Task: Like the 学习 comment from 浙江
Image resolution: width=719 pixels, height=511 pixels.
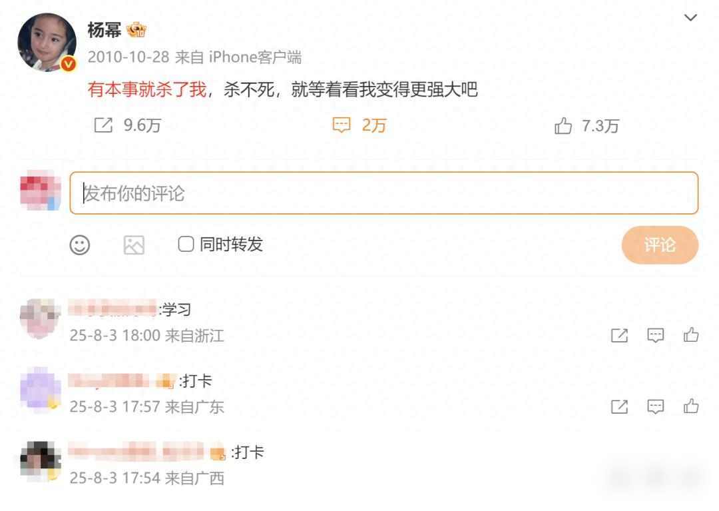Action: point(691,335)
